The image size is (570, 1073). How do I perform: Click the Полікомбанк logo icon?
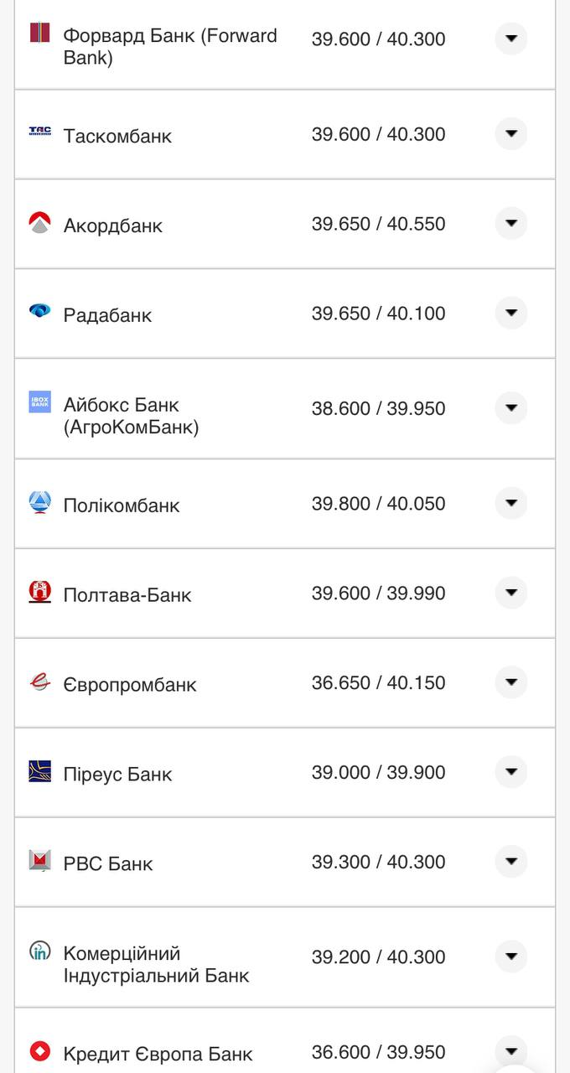[39, 502]
